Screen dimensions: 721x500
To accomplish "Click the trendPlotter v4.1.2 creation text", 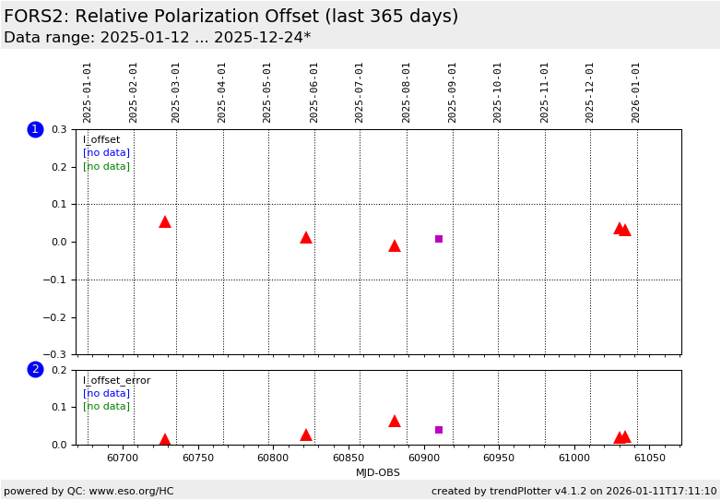I will 573,491.
